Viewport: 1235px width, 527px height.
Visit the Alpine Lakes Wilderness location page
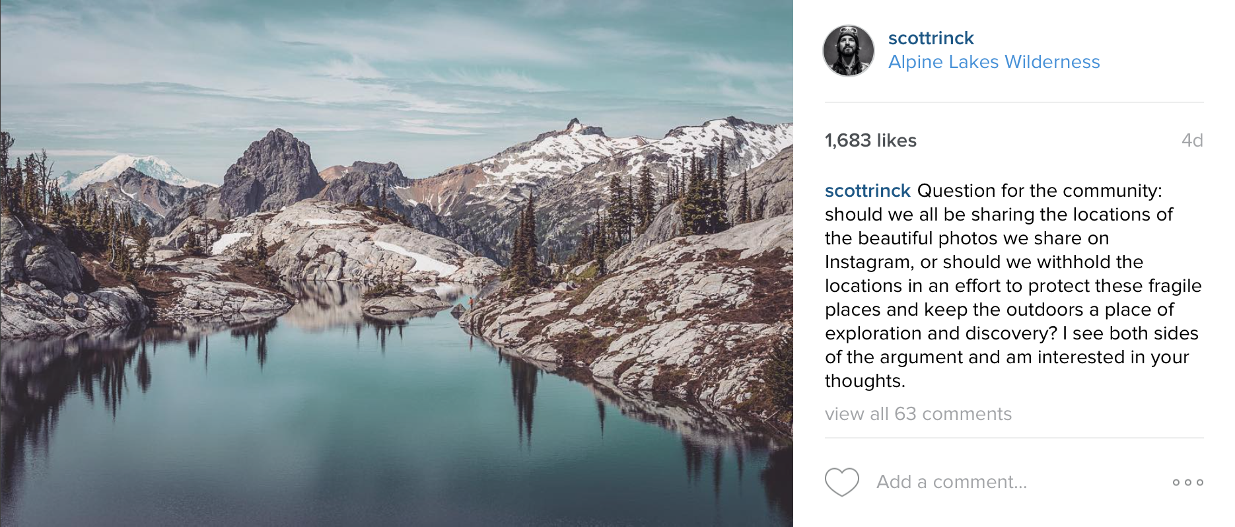993,61
